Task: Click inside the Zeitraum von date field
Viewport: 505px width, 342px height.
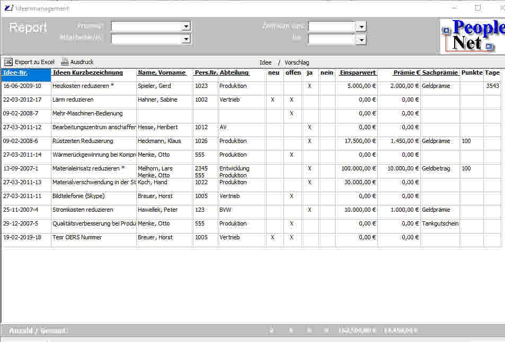Action: tap(331, 26)
